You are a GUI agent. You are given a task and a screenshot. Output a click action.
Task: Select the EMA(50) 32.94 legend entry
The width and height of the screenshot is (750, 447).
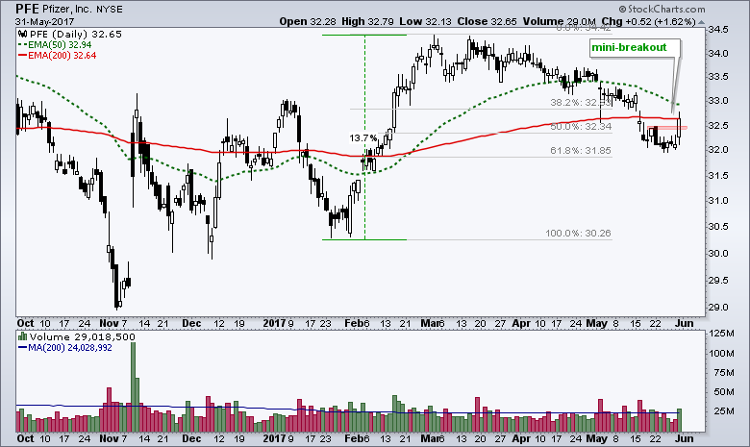(60, 45)
